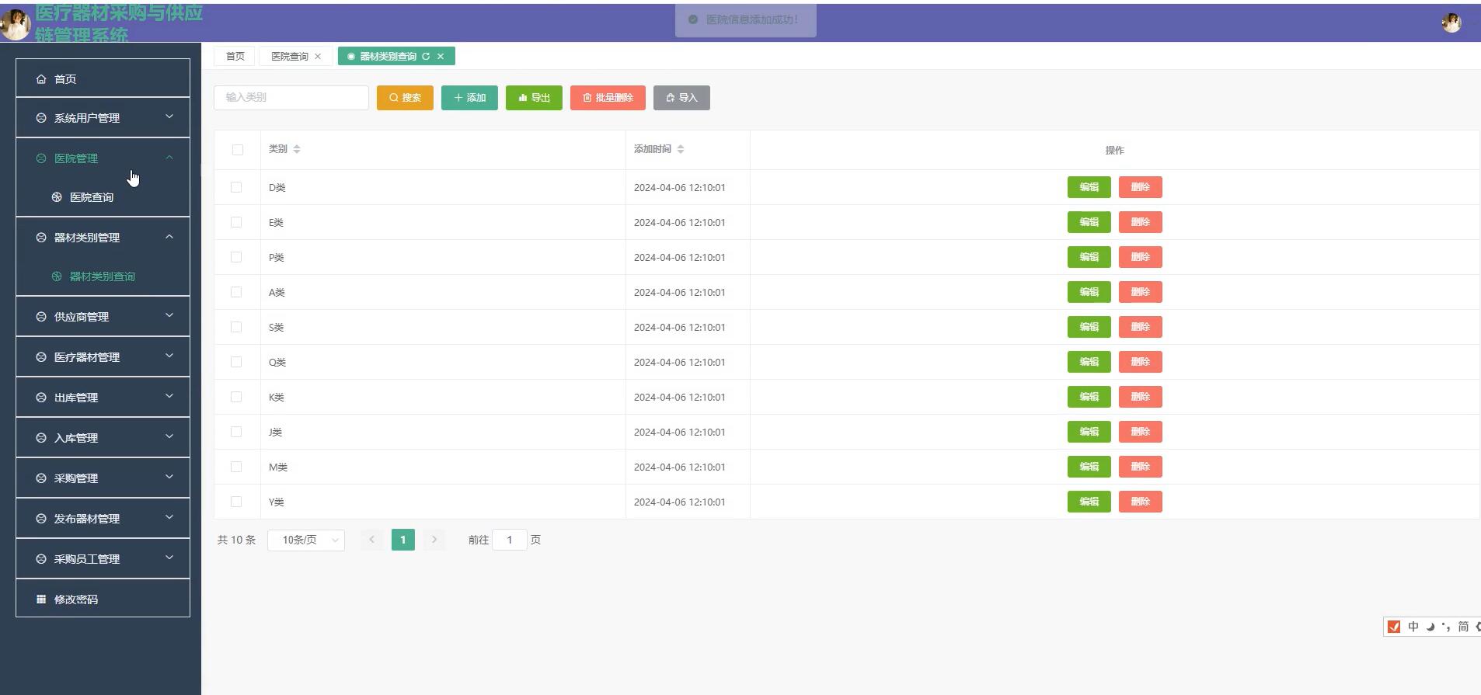The height and width of the screenshot is (695, 1481).
Task: Check the K类 row checkbox
Action: tap(236, 397)
